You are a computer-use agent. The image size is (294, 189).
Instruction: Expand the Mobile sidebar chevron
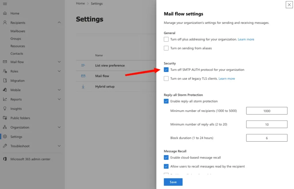(59, 90)
